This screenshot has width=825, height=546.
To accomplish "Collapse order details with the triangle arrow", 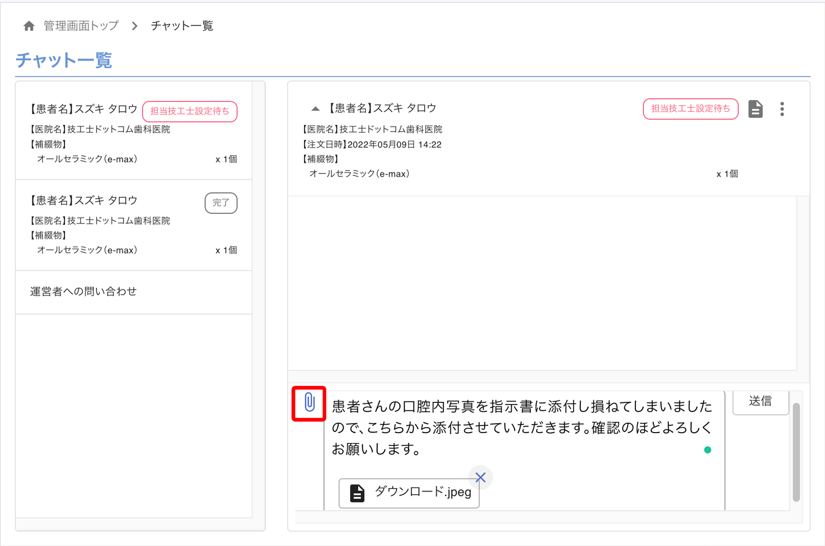I will tap(315, 108).
